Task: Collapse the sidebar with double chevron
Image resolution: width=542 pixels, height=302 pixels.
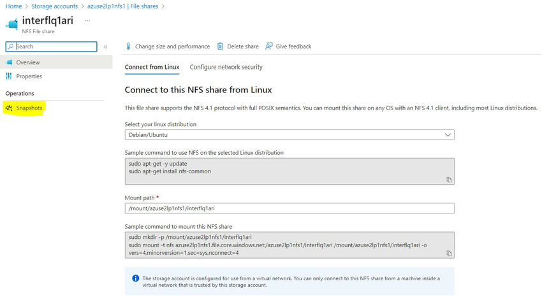Action: click(106, 47)
